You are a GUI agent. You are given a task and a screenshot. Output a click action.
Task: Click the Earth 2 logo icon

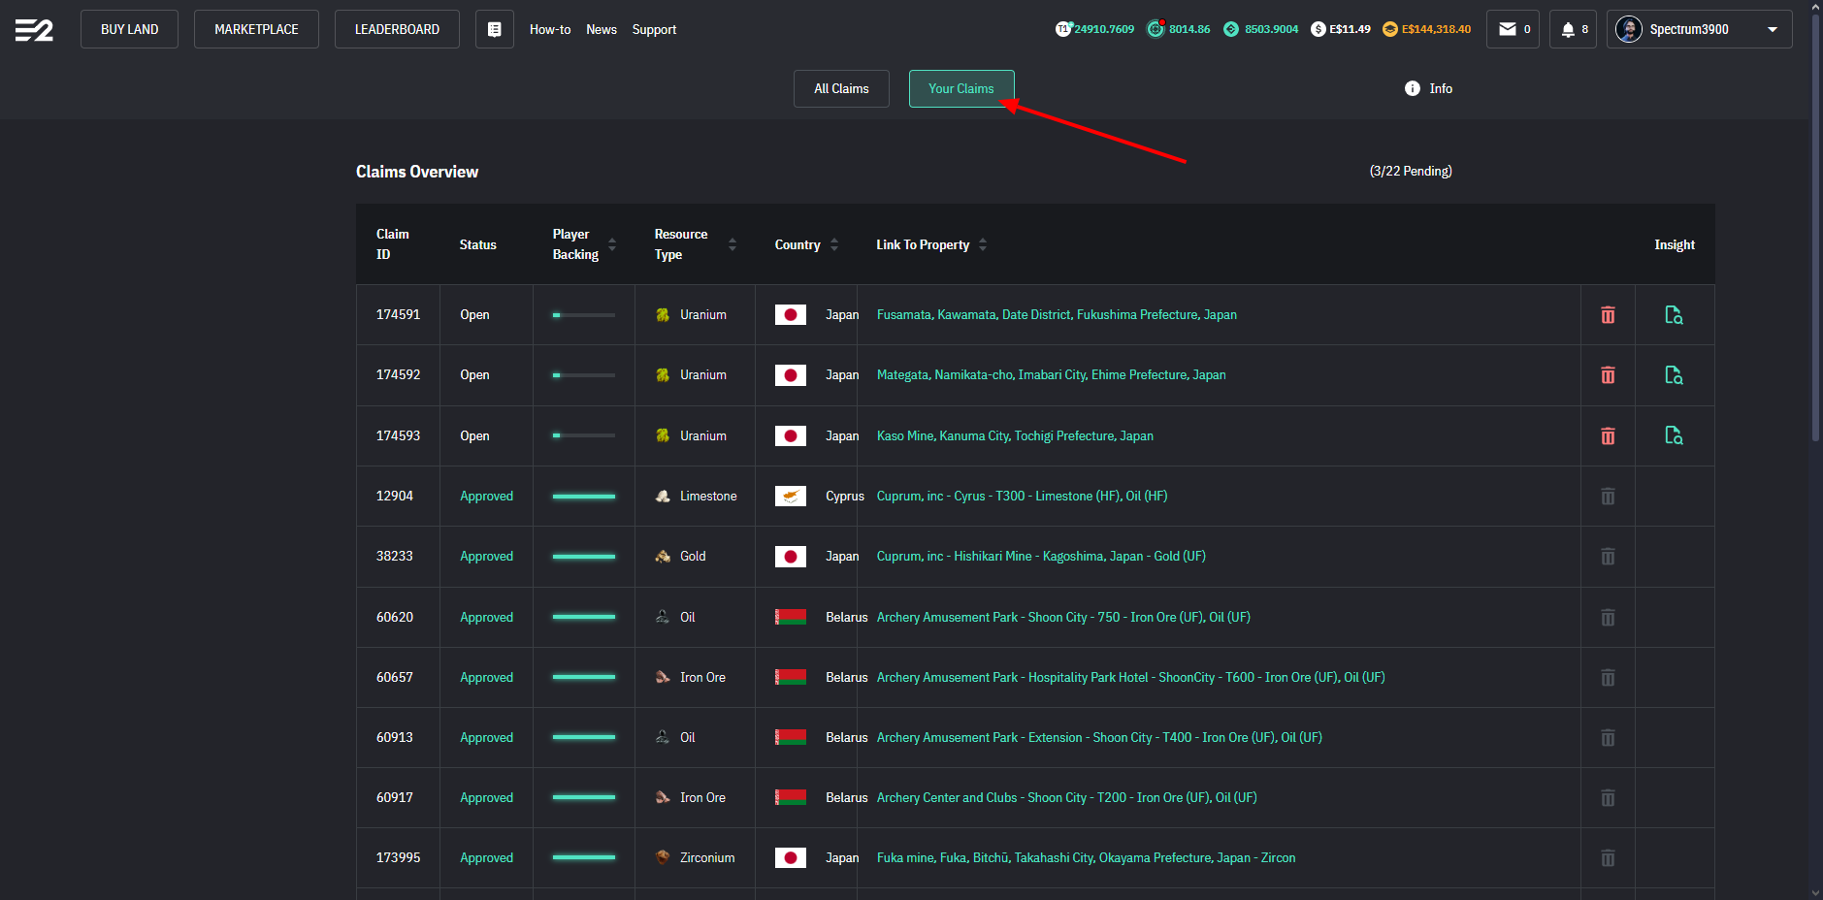pos(34,30)
